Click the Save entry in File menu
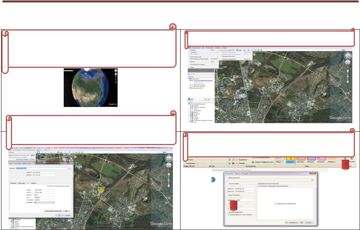This screenshot has width=360, height=230. pos(203,52)
